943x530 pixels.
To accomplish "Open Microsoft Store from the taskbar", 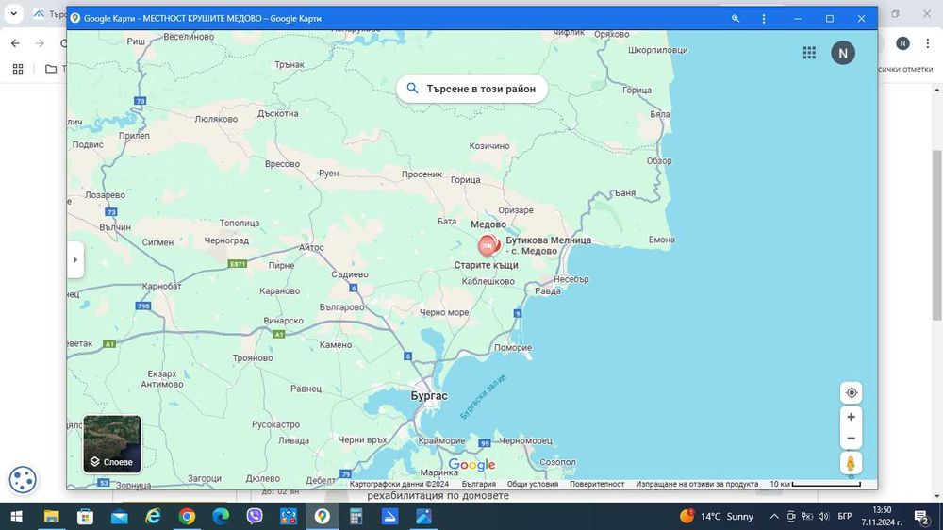I will [85, 516].
